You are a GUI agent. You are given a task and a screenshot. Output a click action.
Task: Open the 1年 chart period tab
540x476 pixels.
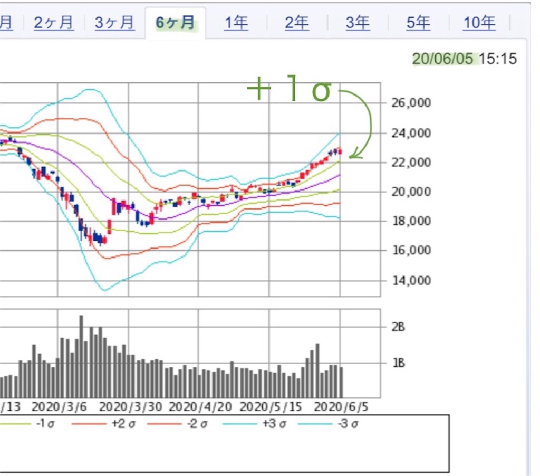click(x=236, y=23)
